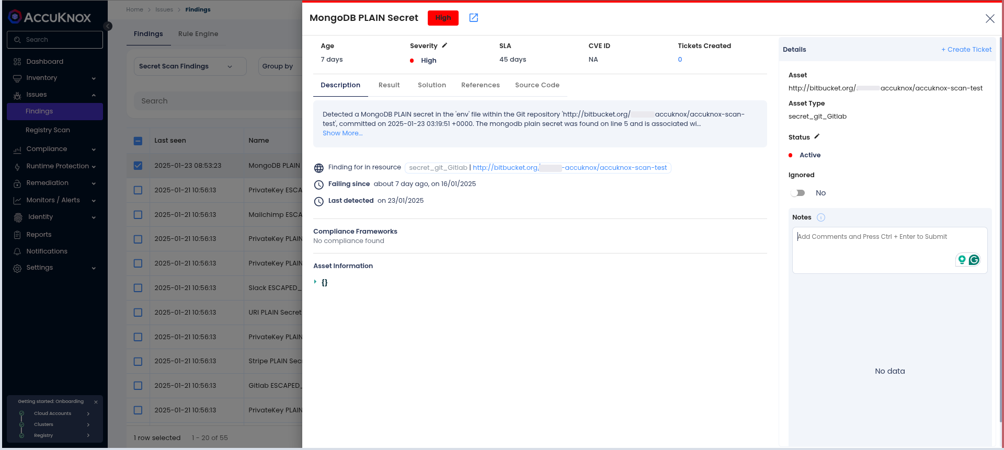
Task: Check the Mailchimp ESCA row checkbox
Action: pos(138,215)
